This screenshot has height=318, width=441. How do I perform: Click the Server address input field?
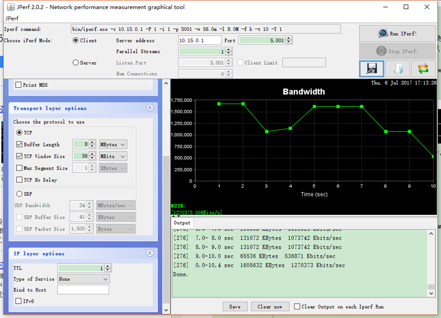[200, 40]
